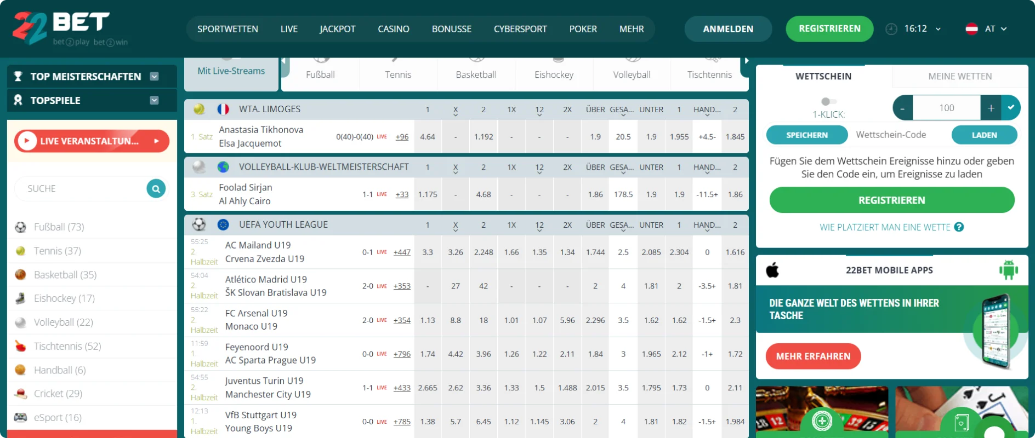Switch to the Meine Wetten tab

pyautogui.click(x=960, y=76)
